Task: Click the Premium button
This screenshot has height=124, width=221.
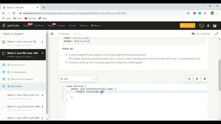Action: 188,25
